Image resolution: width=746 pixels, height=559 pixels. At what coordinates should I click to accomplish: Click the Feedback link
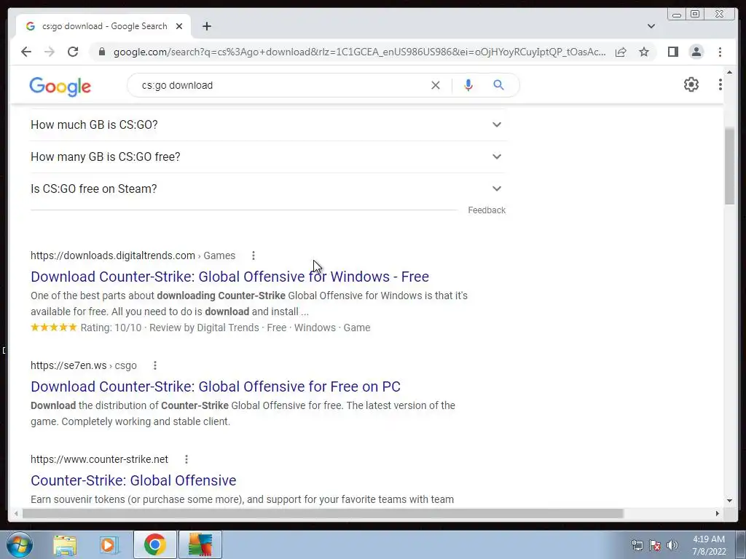click(486, 210)
